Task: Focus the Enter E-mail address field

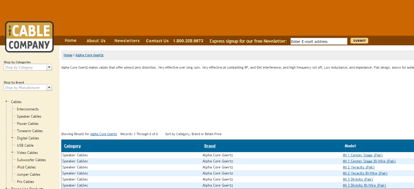Action: pyautogui.click(x=318, y=41)
